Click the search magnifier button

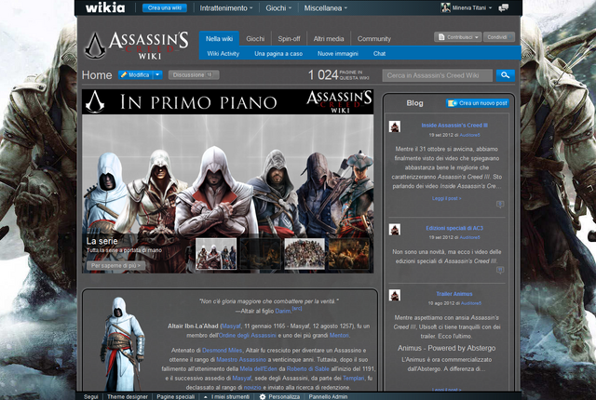coord(505,75)
